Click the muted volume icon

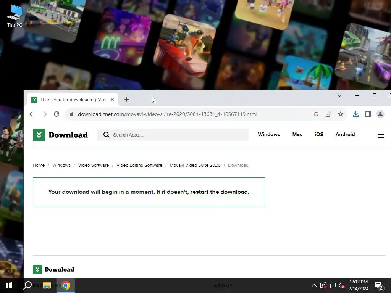342,285
